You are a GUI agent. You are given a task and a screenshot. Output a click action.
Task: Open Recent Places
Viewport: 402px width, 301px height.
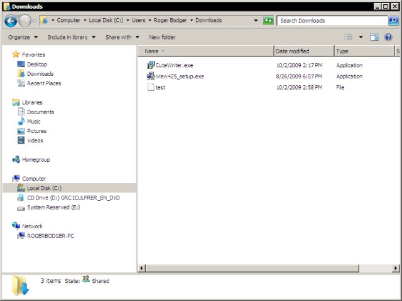tap(44, 83)
